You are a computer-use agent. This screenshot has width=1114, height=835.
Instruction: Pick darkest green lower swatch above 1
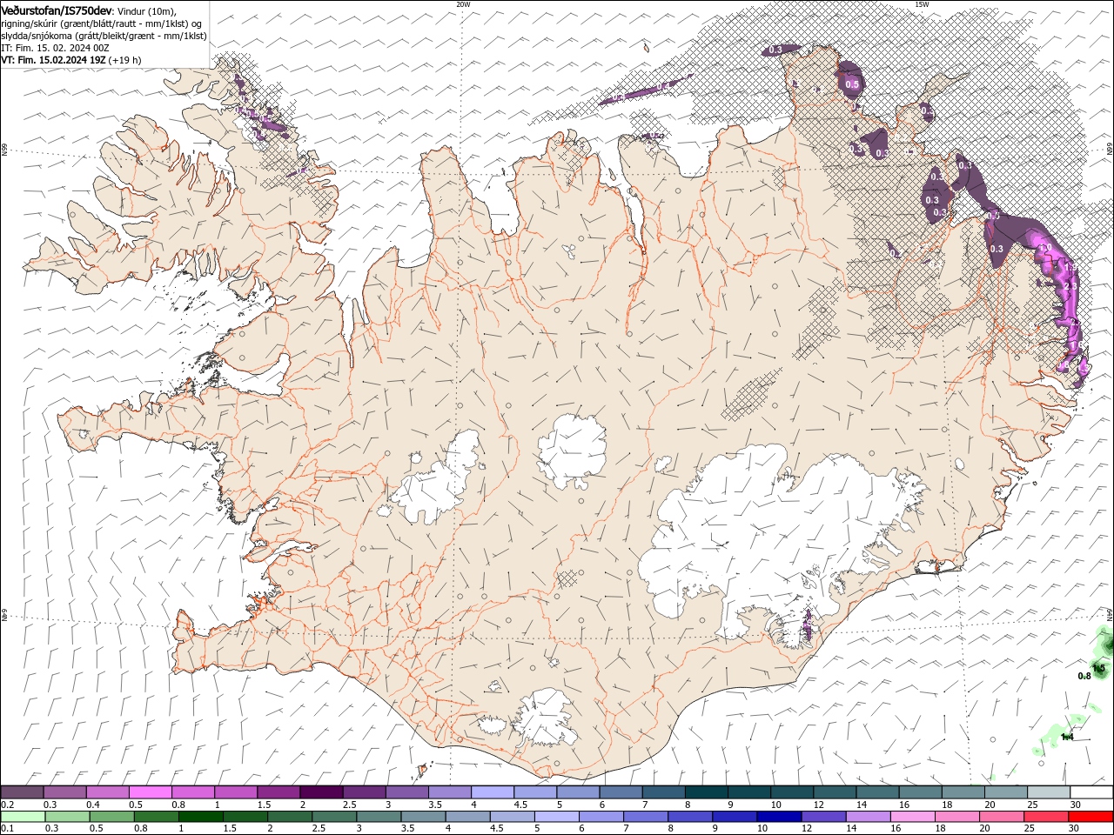[200, 817]
